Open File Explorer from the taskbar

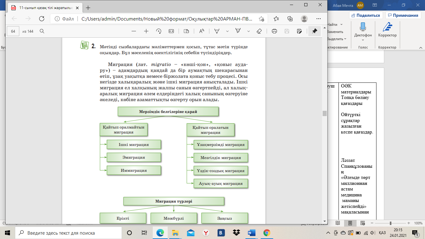(x=175, y=233)
